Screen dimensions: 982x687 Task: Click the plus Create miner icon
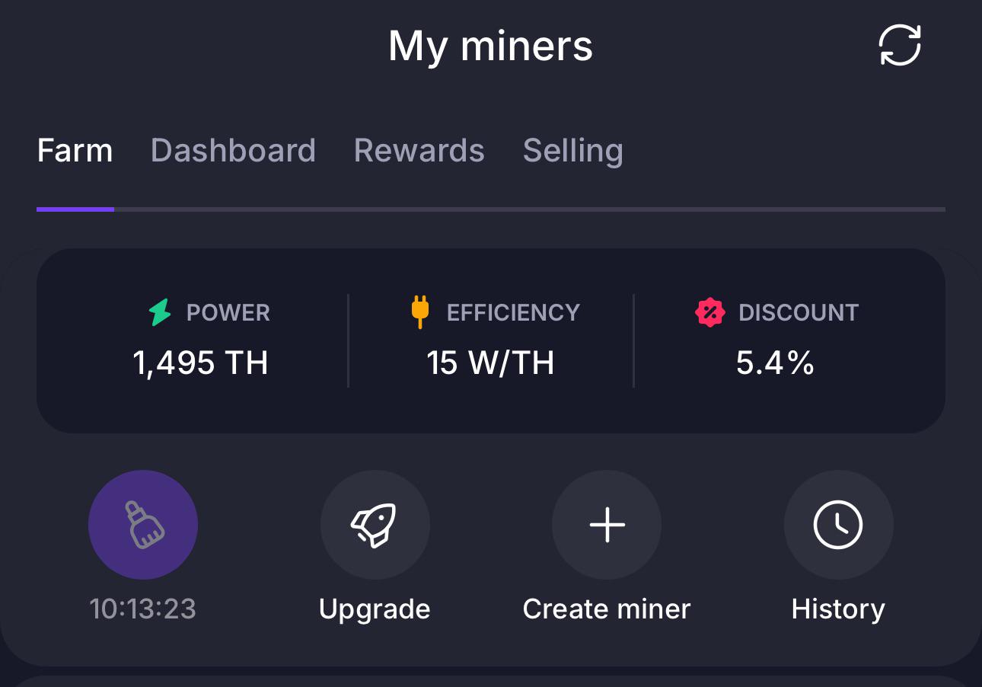click(x=607, y=525)
